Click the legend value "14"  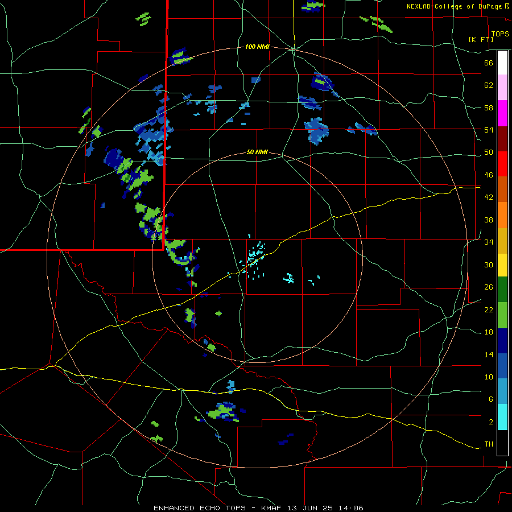coord(489,354)
